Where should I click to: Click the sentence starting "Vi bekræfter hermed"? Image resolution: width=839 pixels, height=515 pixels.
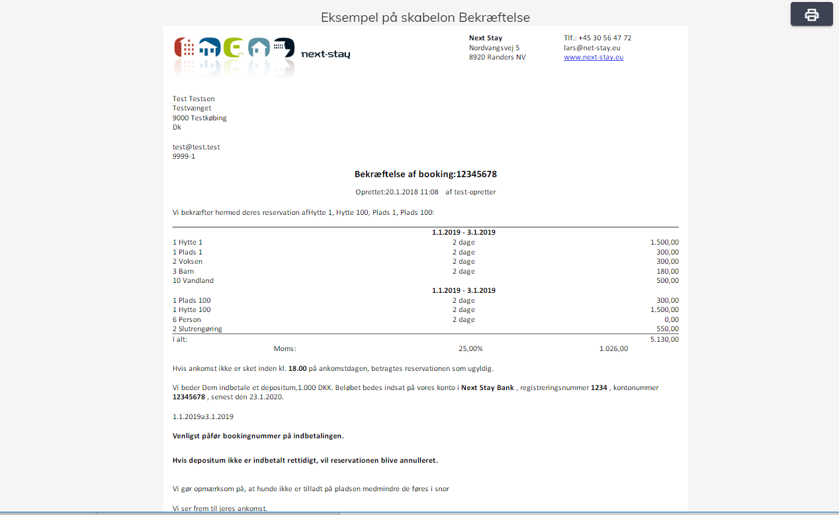[x=304, y=213]
